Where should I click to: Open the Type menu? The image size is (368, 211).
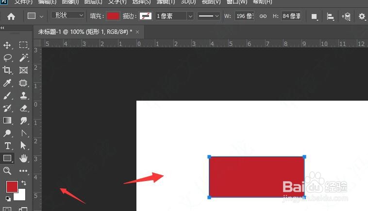pyautogui.click(x=117, y=2)
